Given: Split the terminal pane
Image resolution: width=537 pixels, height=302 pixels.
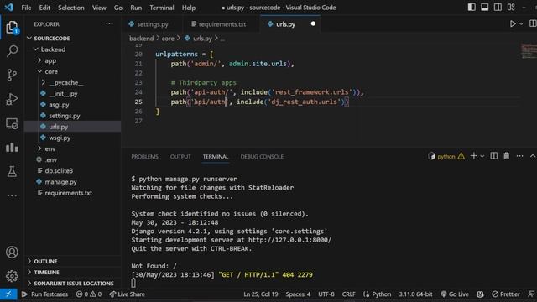Looking at the screenshot, I should pyautogui.click(x=494, y=156).
